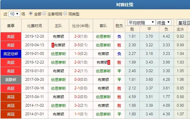Screen dimensions: 190x119
Task: Select the 全部 radio button
Action: pyautogui.click(x=31, y=13)
